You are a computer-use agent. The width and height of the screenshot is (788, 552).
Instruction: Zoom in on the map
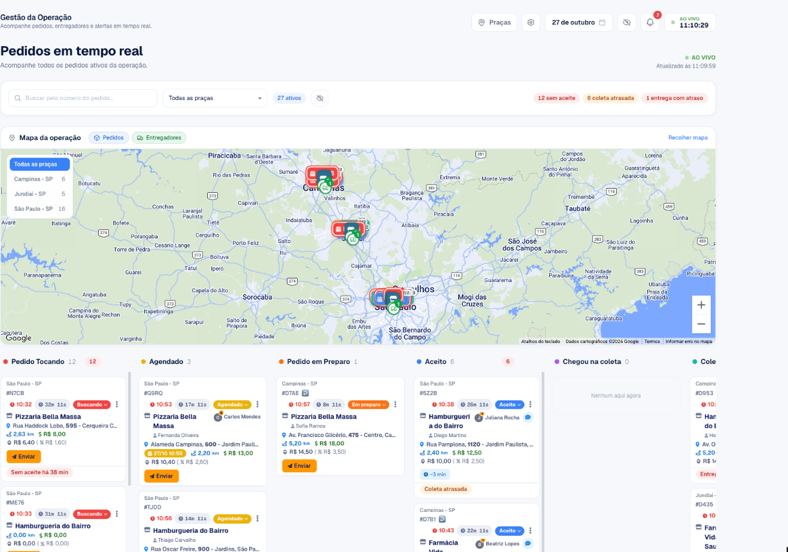click(701, 305)
